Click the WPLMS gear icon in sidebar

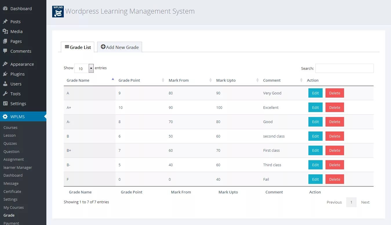5,117
